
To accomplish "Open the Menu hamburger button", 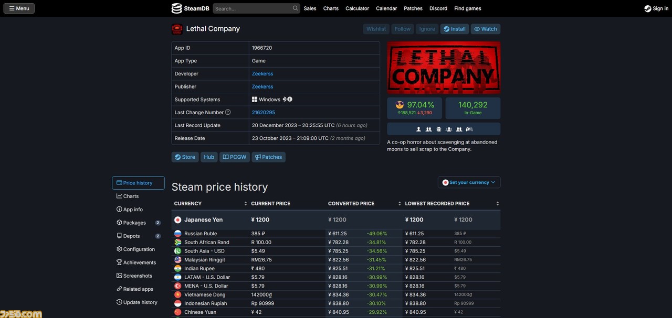I will coord(19,8).
